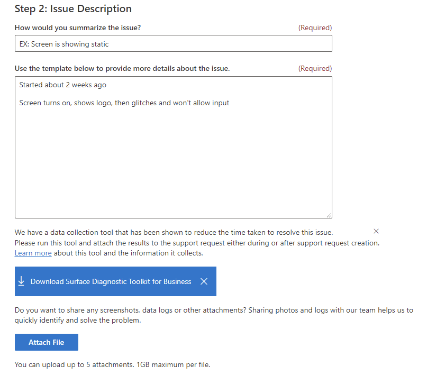
Task: Open the Learn more link
Action: pyautogui.click(x=33, y=253)
